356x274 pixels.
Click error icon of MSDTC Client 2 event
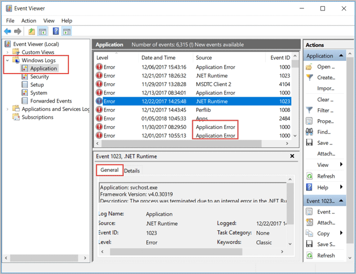pos(99,84)
